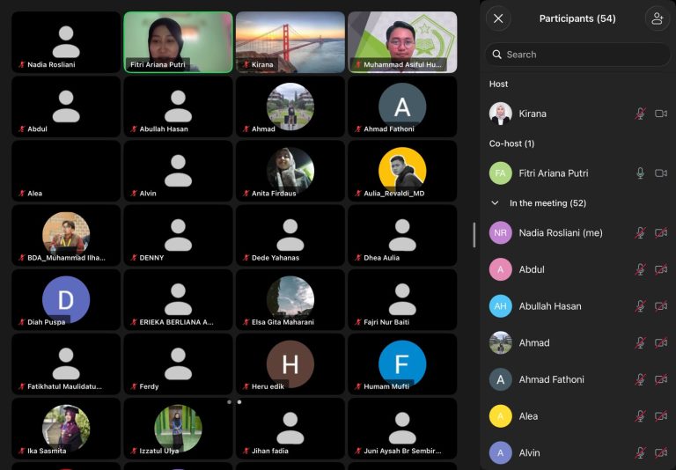
Task: Select Alvin's purple avatar in participants list
Action: tap(501, 452)
